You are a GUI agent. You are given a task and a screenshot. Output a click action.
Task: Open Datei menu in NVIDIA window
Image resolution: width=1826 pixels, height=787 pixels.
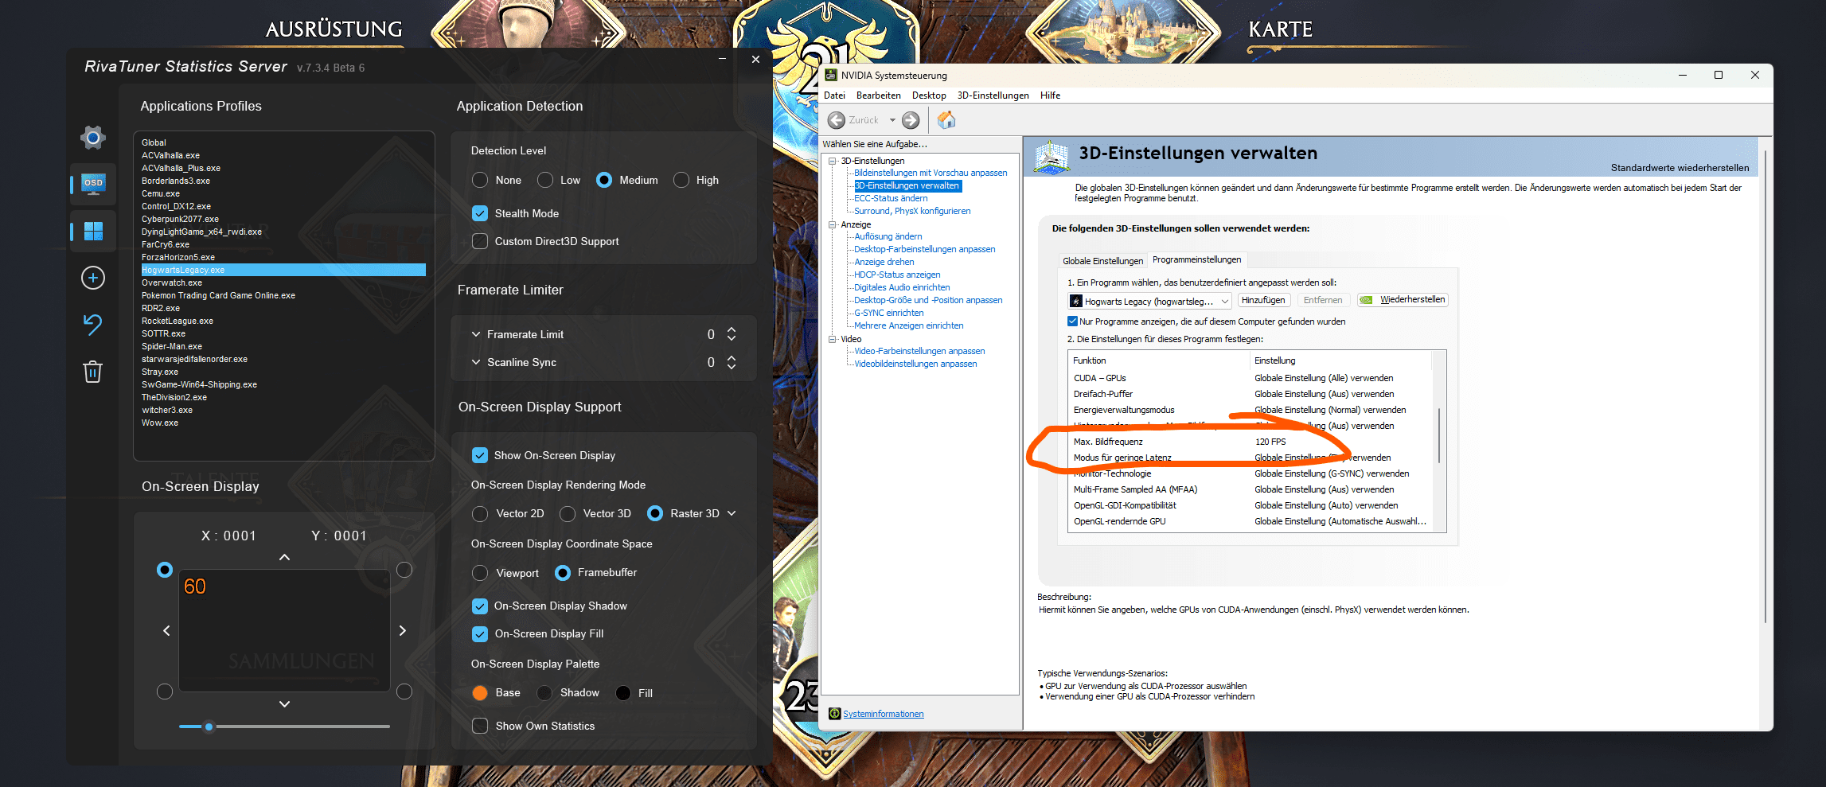click(x=834, y=95)
